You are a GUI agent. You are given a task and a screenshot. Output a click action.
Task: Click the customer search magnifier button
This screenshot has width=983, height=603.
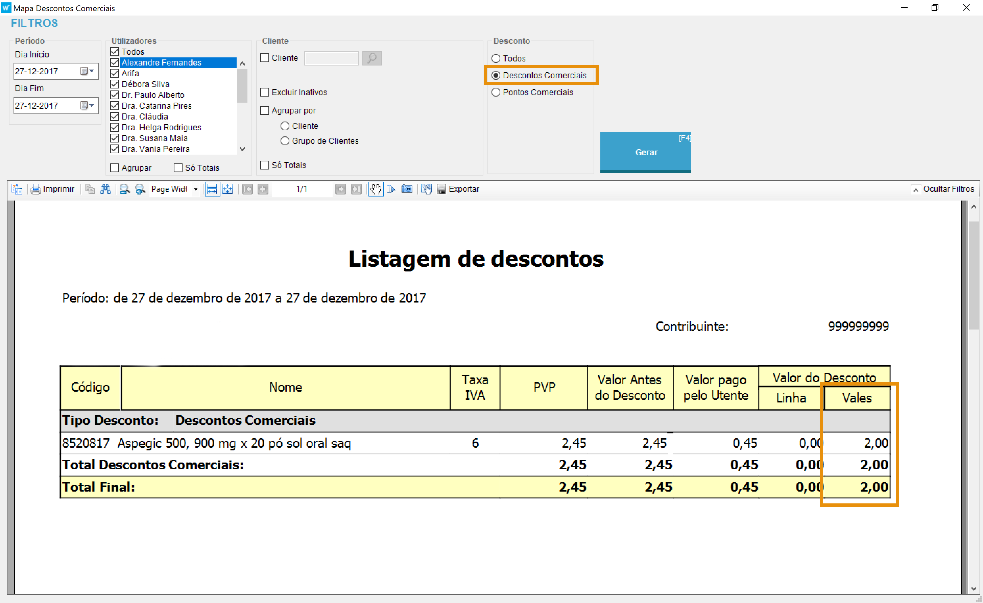(x=372, y=58)
